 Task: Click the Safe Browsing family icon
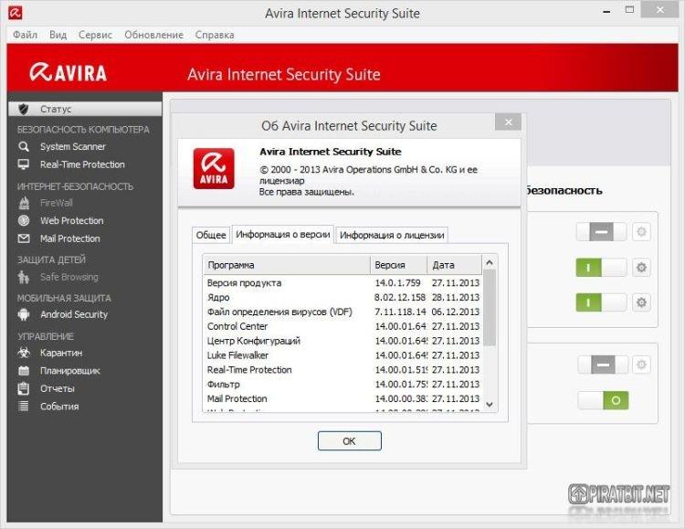point(24,277)
